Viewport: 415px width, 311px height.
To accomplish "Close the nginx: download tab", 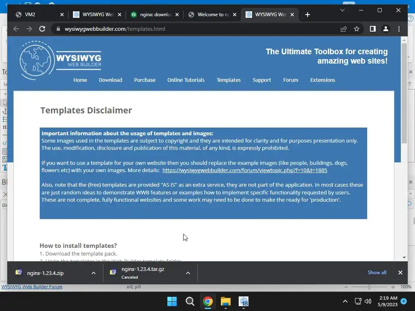I will (x=177, y=15).
